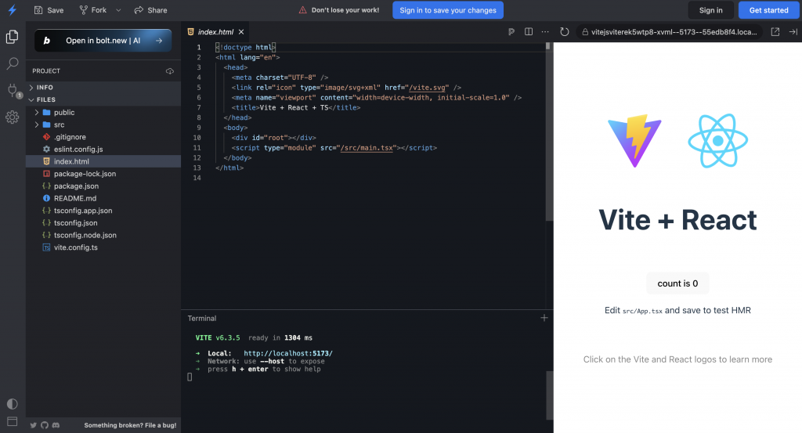Open the Explorer files sidebar icon

pos(13,37)
